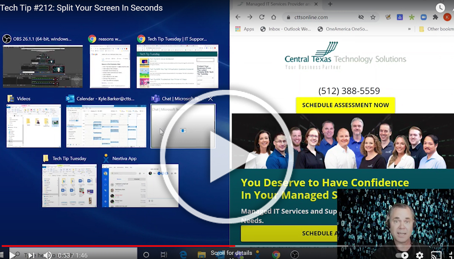The image size is (454, 259).
Task: Open the Extensions puzzle piece menu
Action: click(435, 17)
